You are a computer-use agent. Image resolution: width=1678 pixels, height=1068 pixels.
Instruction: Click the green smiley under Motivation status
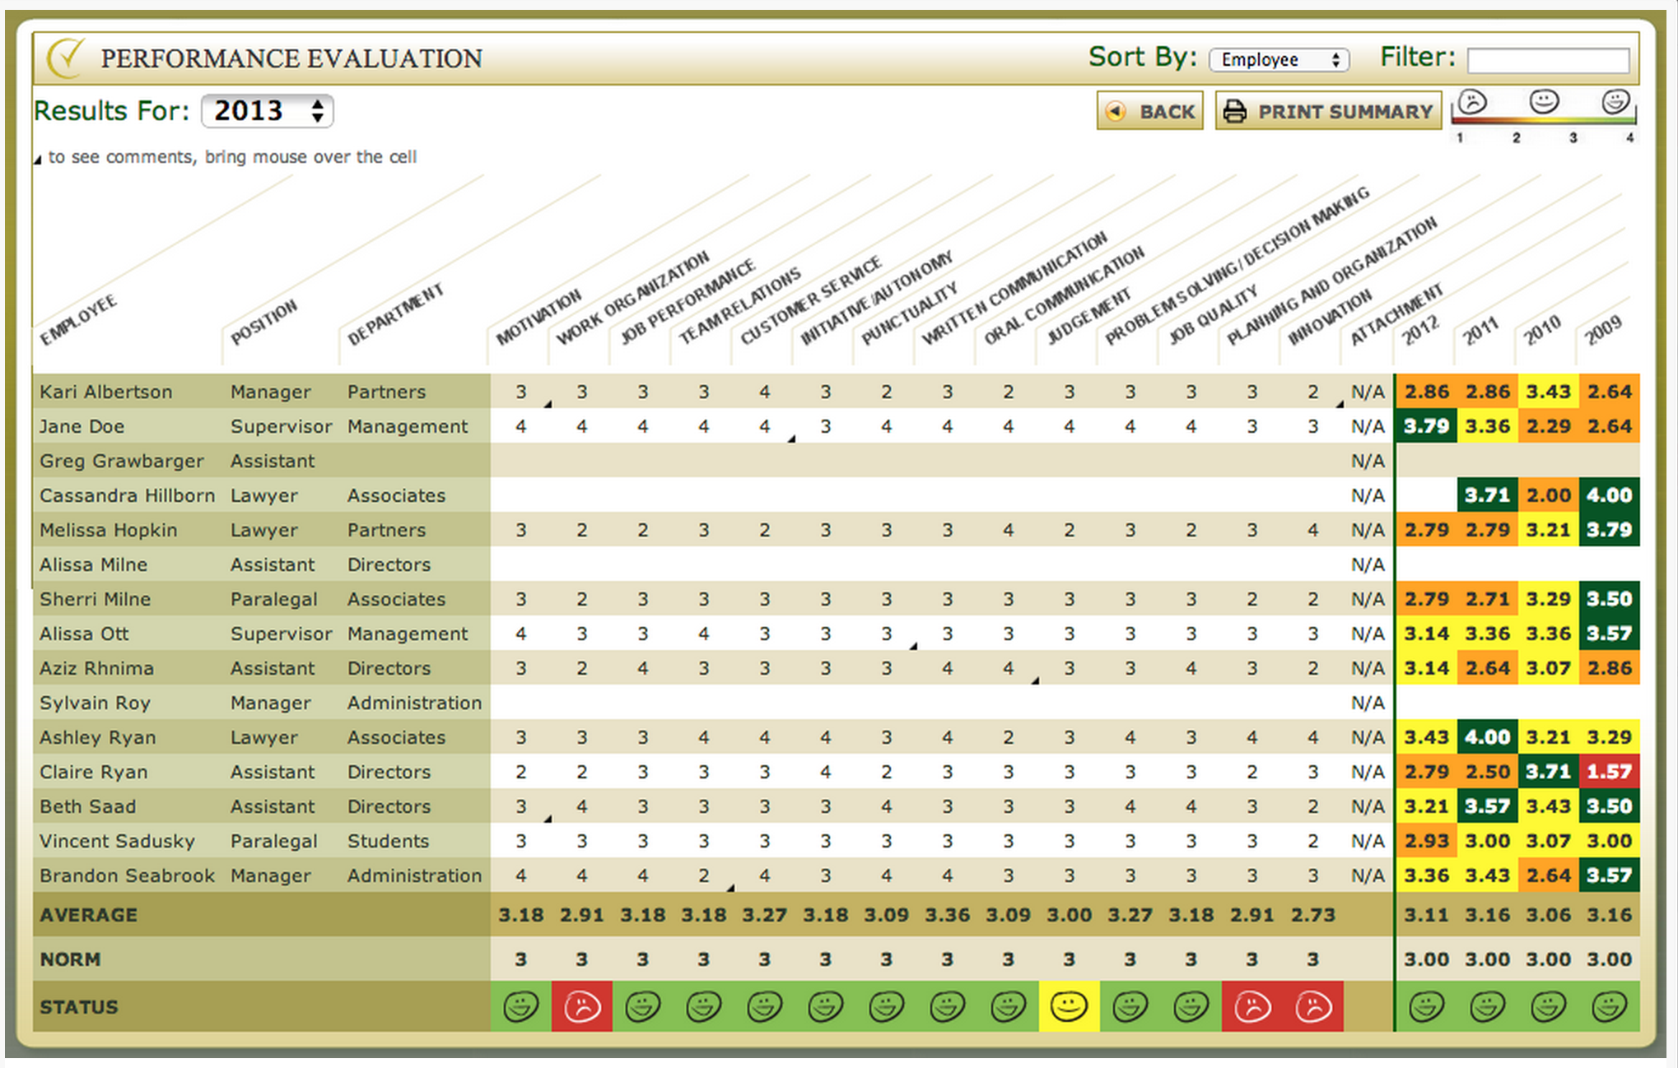pyautogui.click(x=521, y=1006)
